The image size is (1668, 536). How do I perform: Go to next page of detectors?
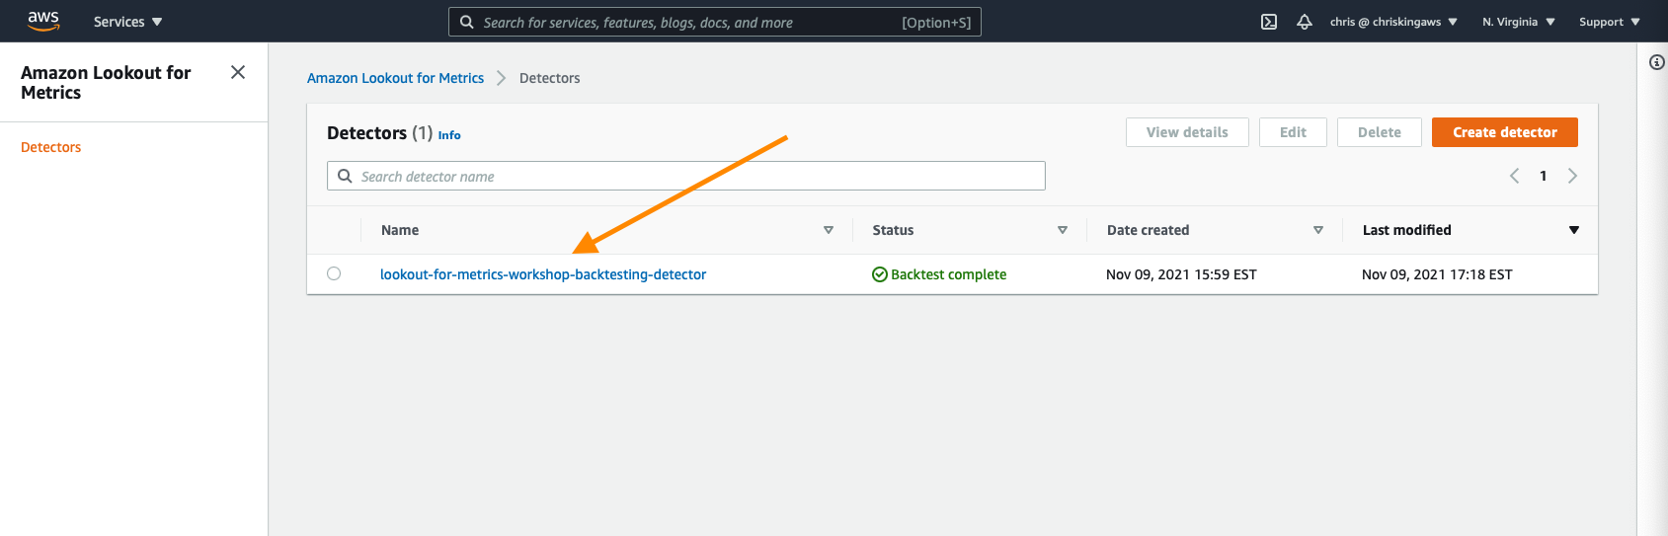[x=1572, y=176]
